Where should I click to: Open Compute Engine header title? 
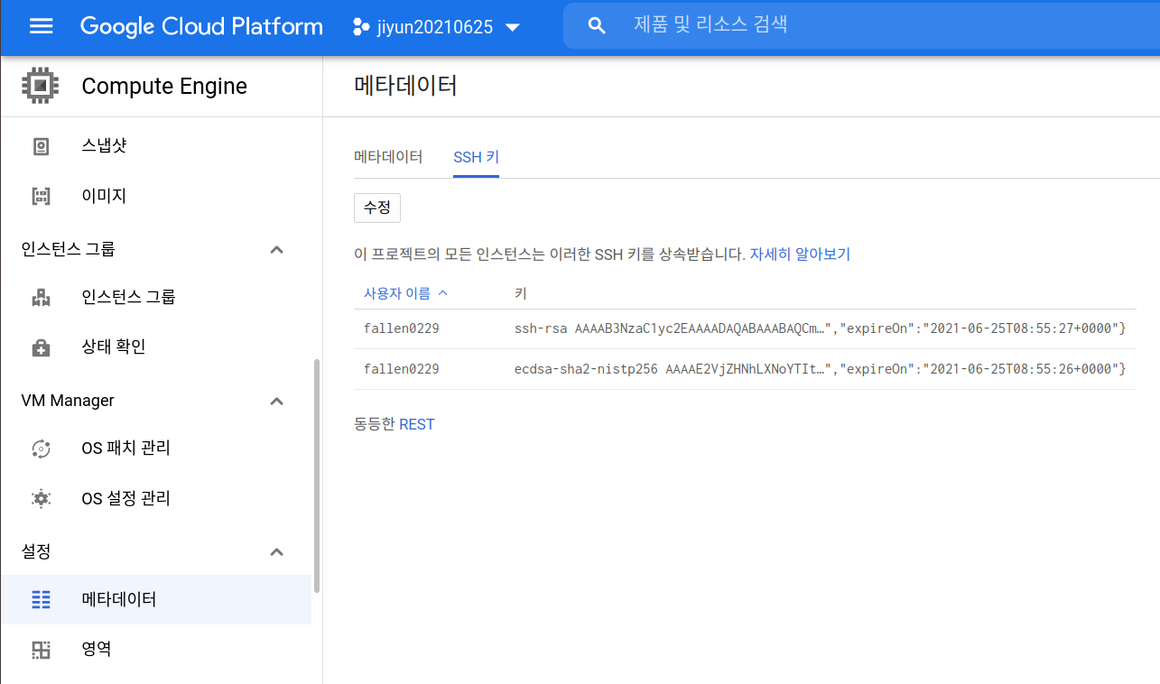(164, 87)
